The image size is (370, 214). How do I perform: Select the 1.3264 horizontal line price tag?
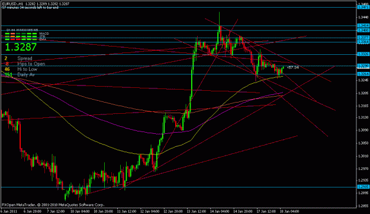point(363,74)
